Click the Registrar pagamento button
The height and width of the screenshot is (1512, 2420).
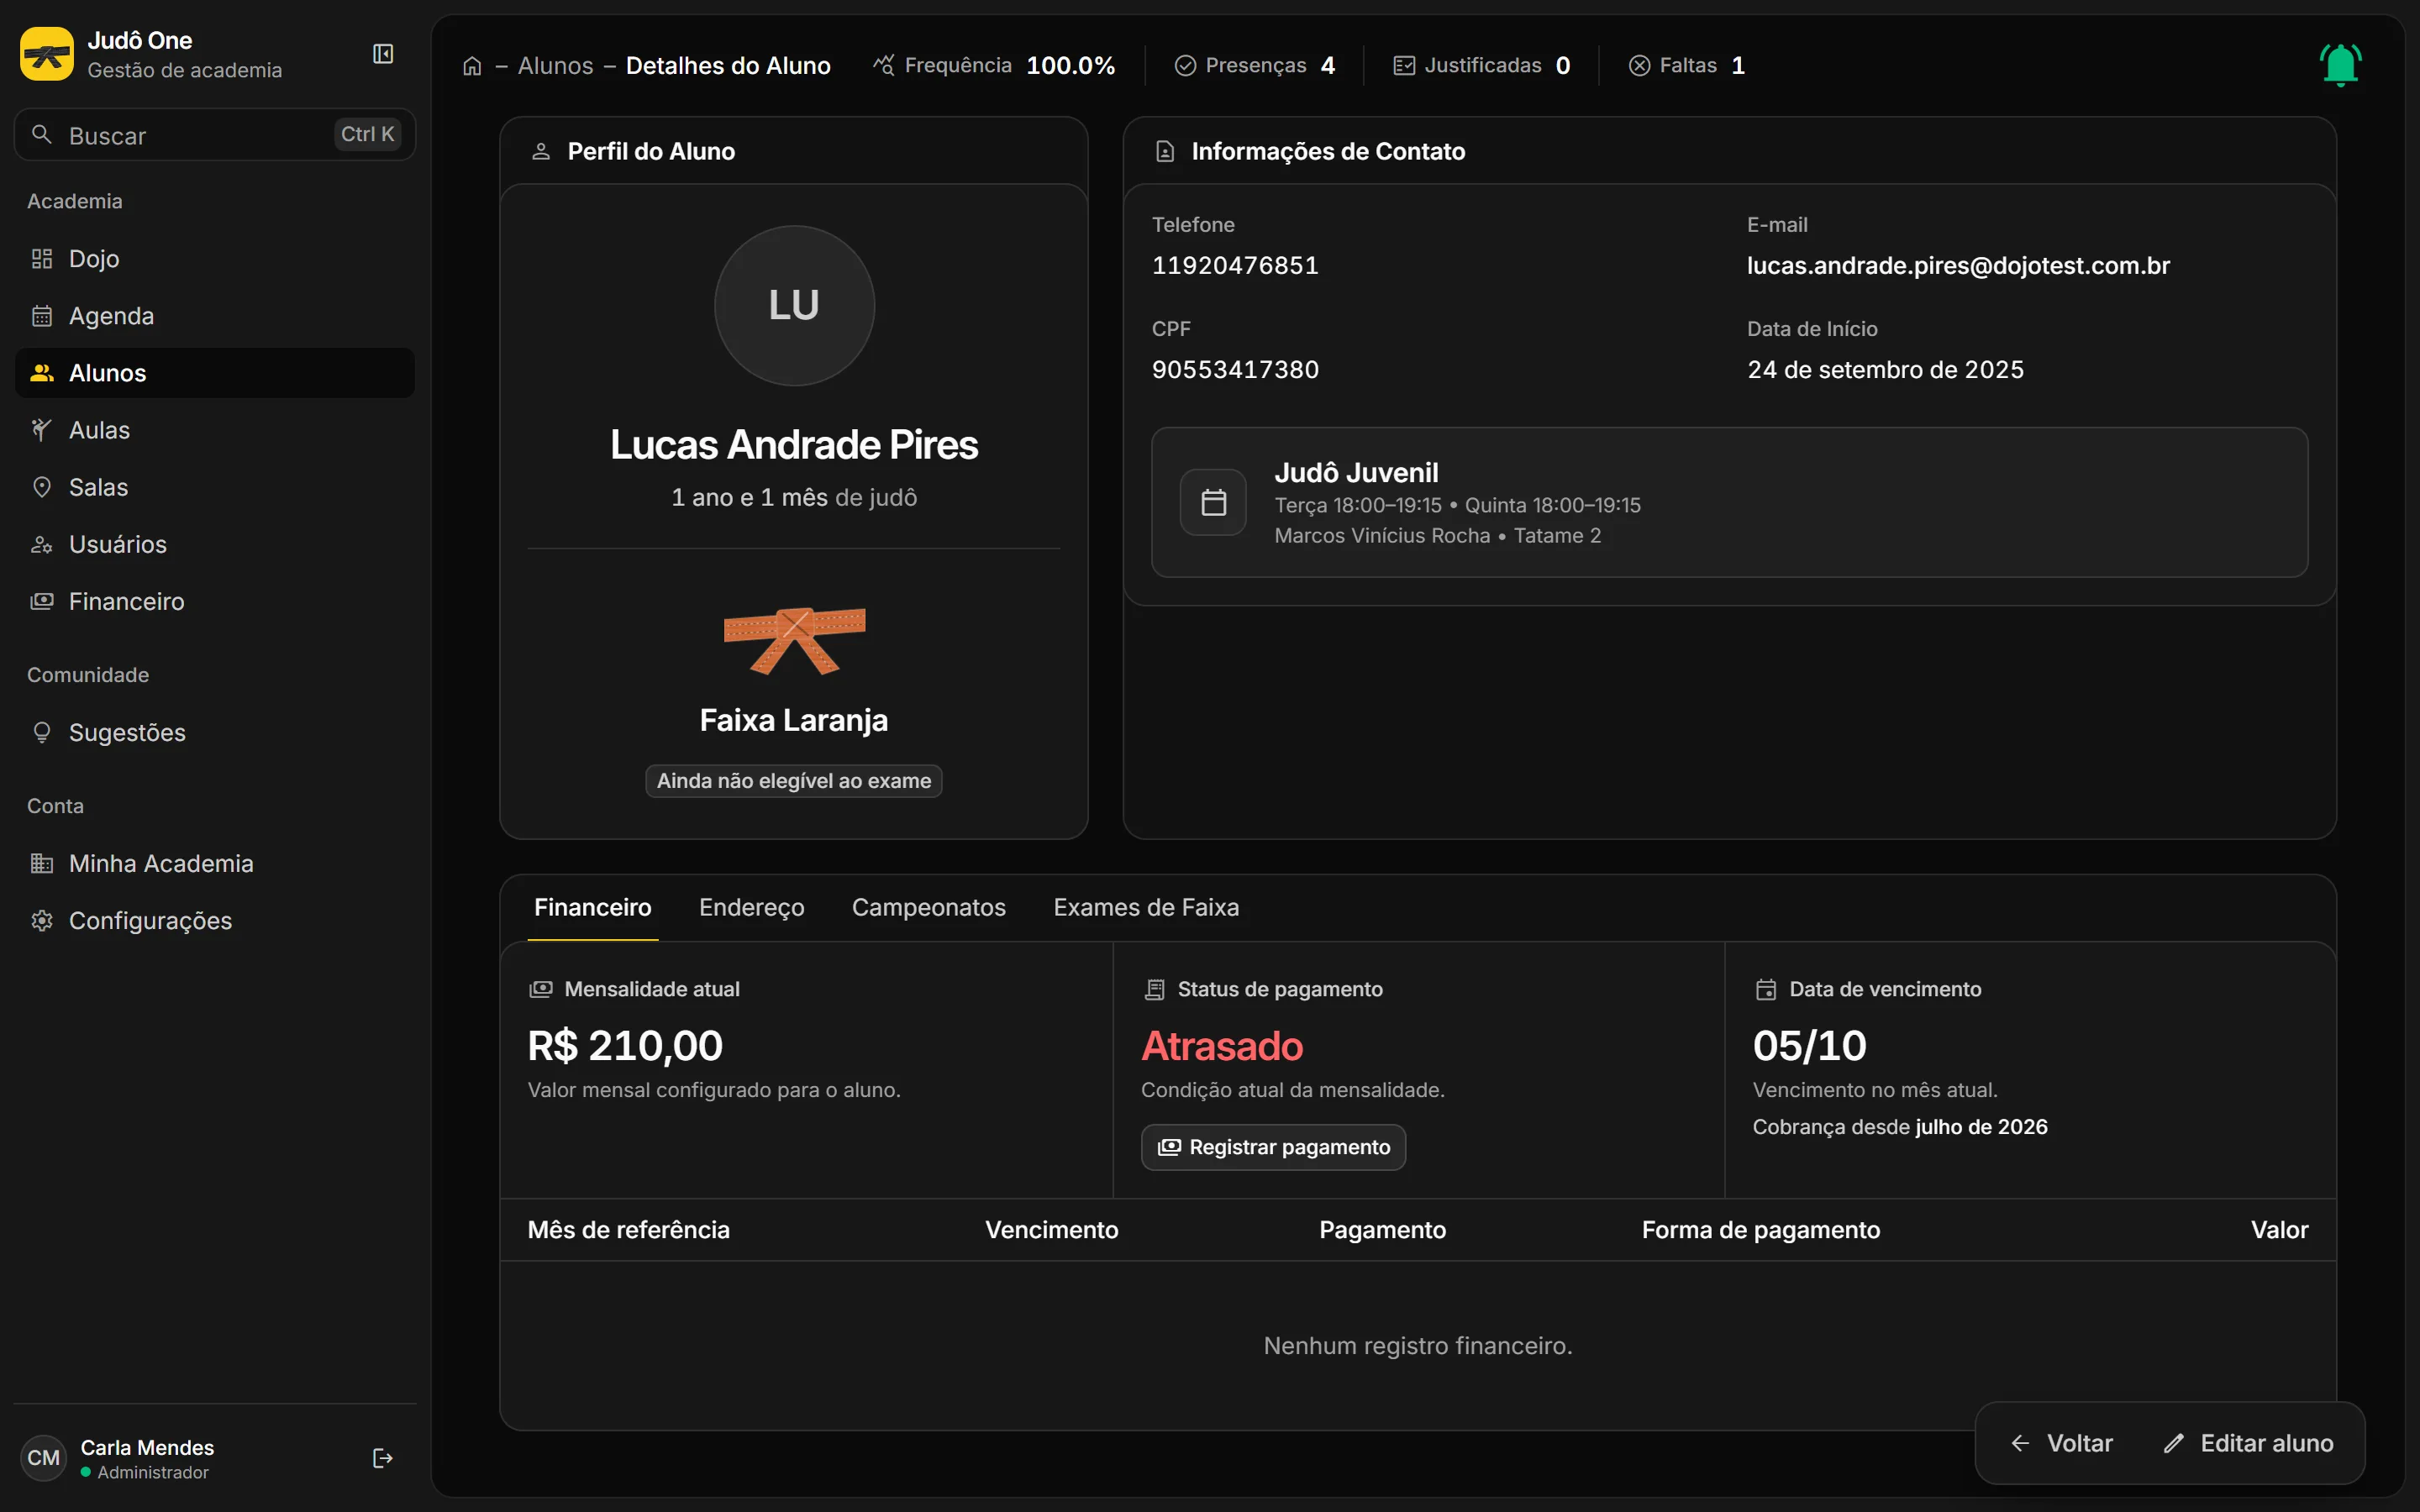[1273, 1147]
